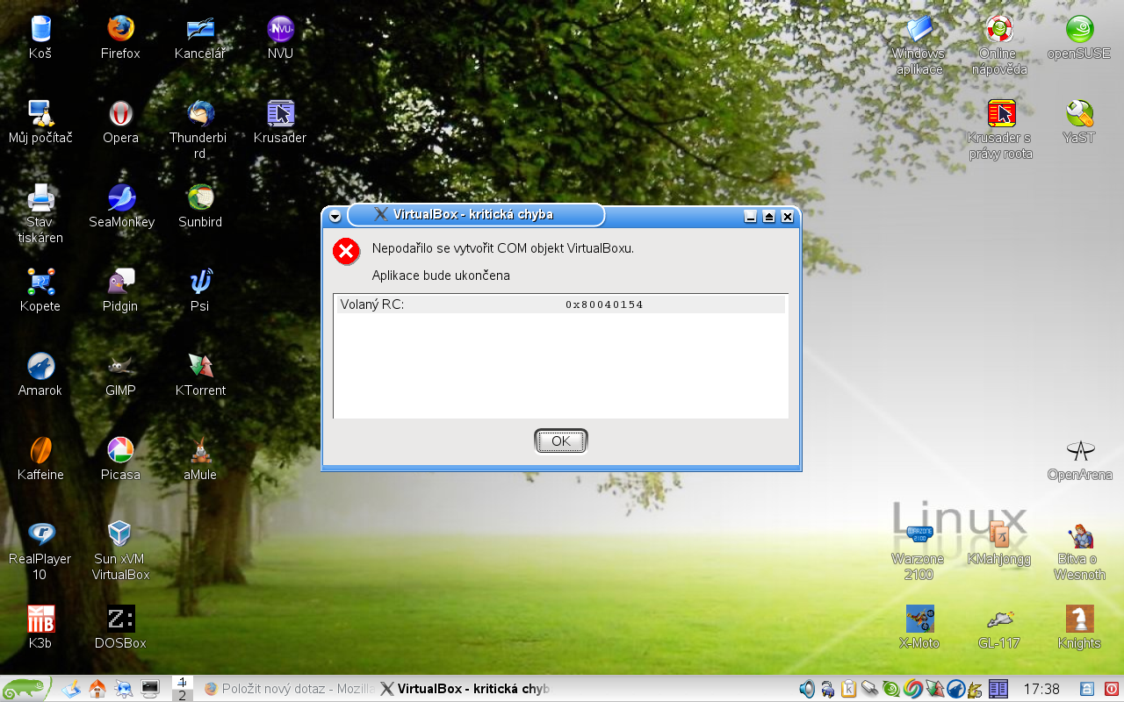This screenshot has width=1124, height=702.
Task: Launch Konqueror from the taskbar
Action: coord(124,689)
